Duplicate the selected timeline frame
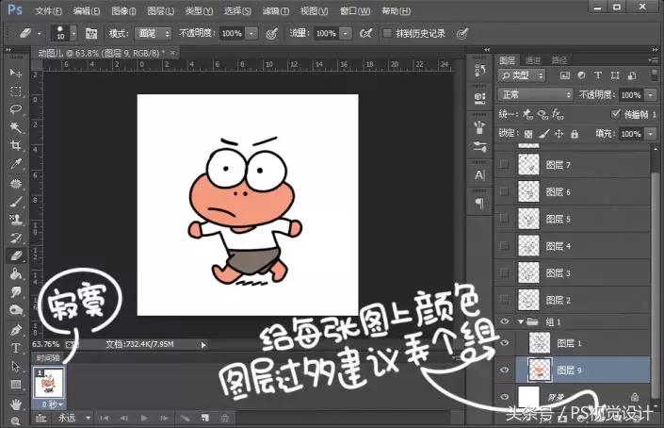This screenshot has width=664, height=428. point(205,419)
